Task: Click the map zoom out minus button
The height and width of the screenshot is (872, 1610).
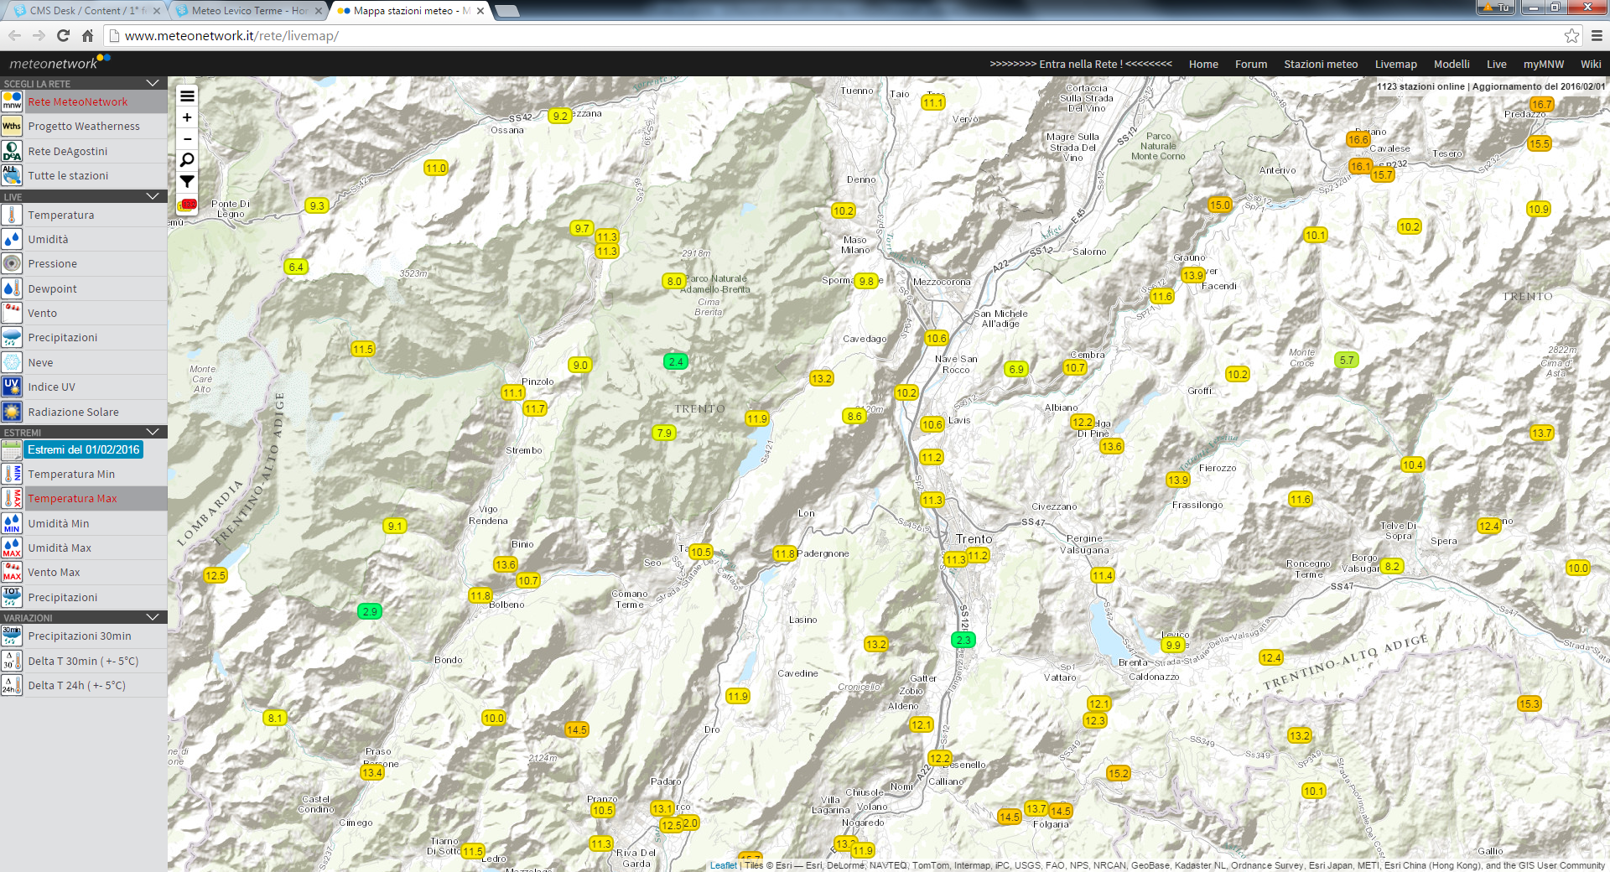Action: pyautogui.click(x=187, y=138)
